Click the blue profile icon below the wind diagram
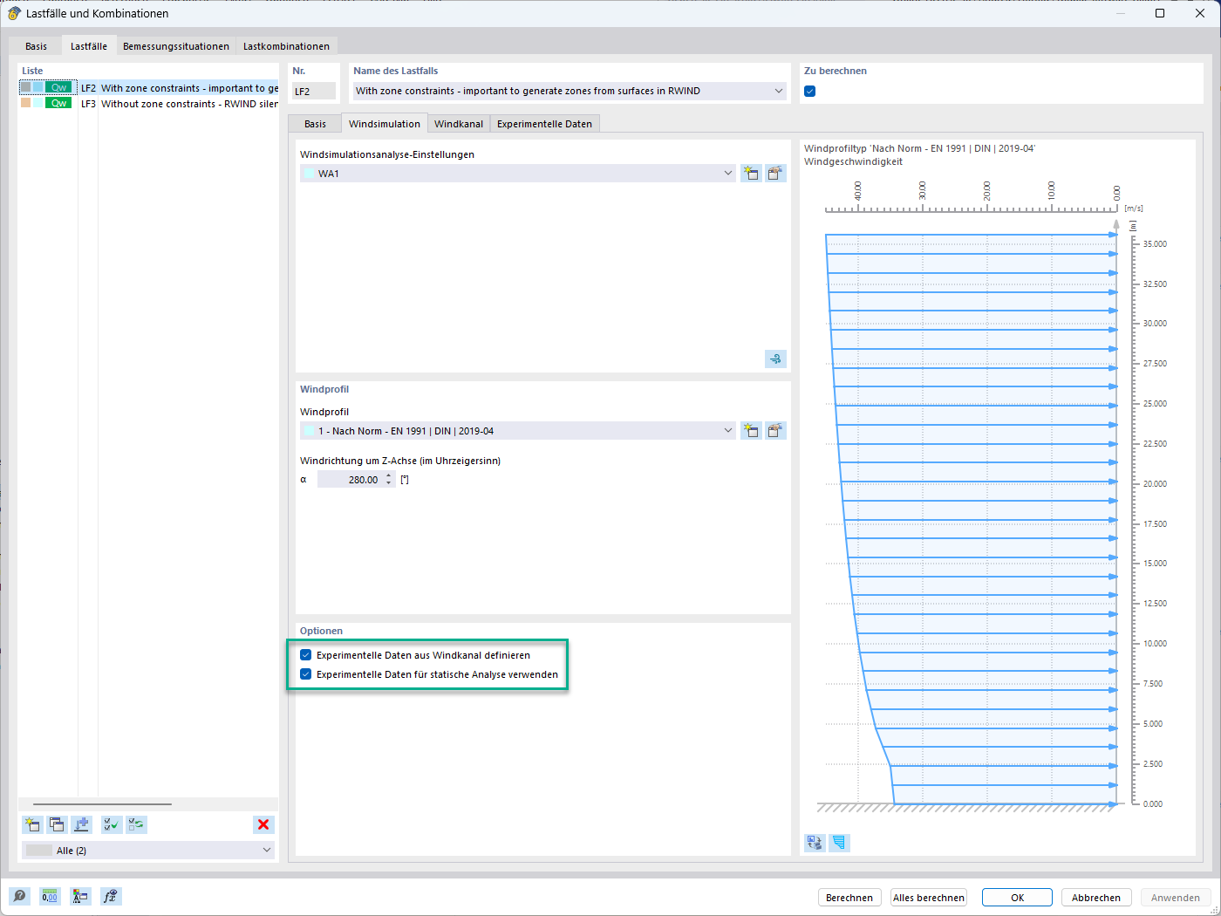Image resolution: width=1221 pixels, height=916 pixels. point(839,842)
